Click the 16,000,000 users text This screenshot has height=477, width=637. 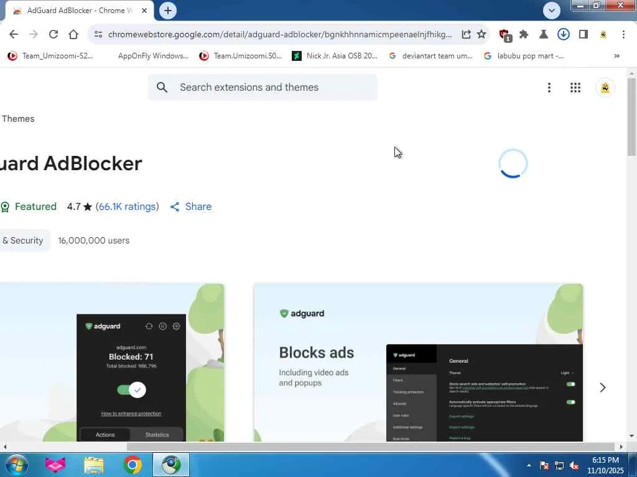(x=93, y=240)
